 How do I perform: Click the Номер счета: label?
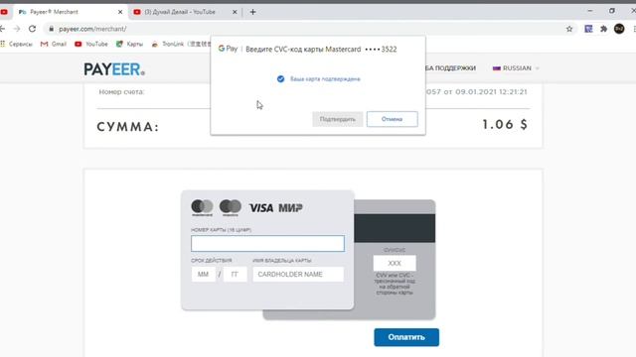121,92
